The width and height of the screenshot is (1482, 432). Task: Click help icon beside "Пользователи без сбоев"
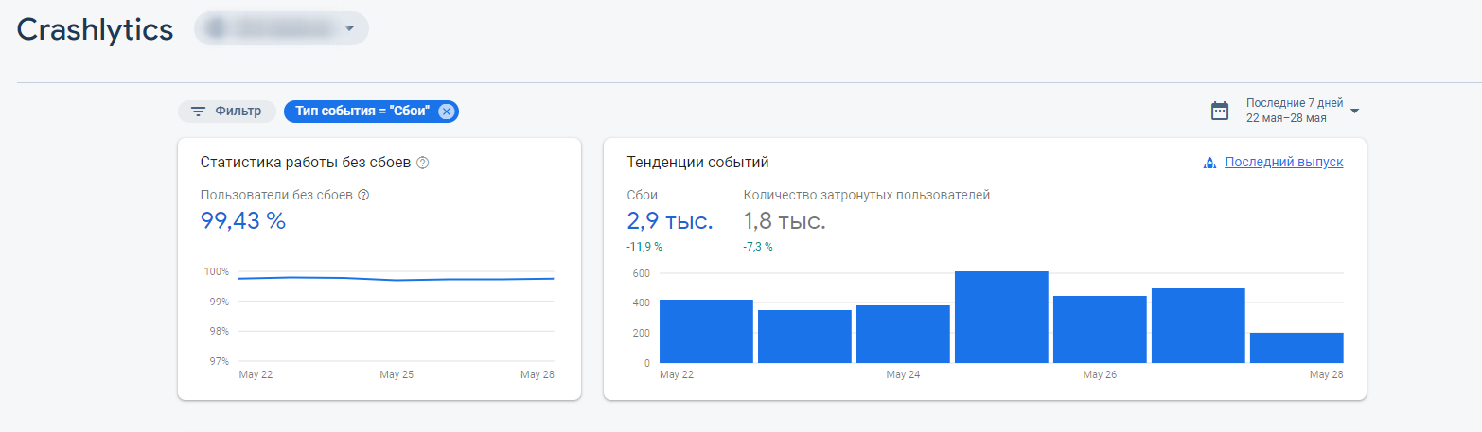[363, 195]
